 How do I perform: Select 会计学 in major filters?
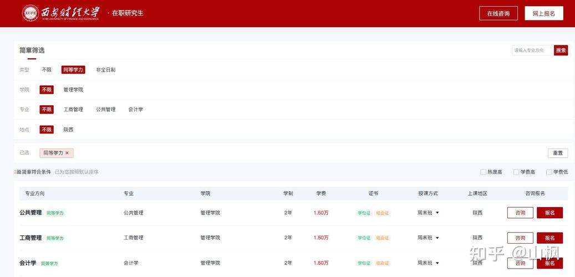pyautogui.click(x=135, y=110)
